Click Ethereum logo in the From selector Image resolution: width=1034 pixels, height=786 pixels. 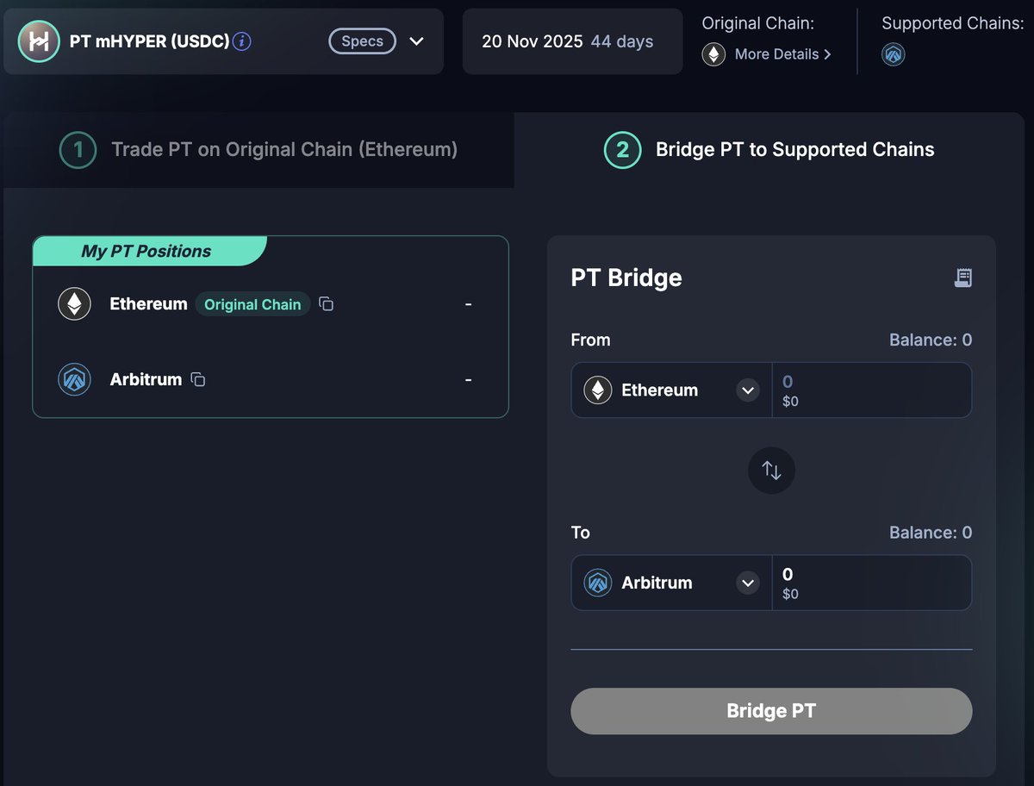click(x=598, y=390)
